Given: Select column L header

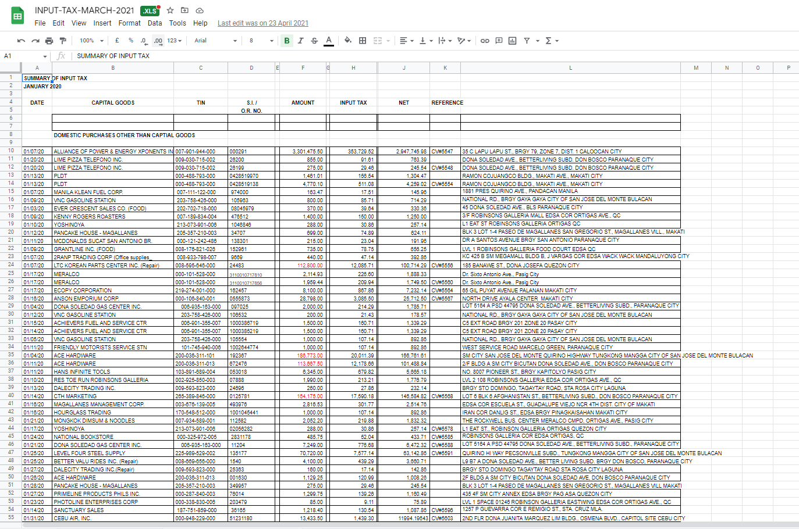Looking at the screenshot, I should tap(570, 67).
